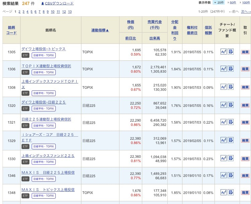Open chart icon for stock 1330

click(x=224, y=158)
